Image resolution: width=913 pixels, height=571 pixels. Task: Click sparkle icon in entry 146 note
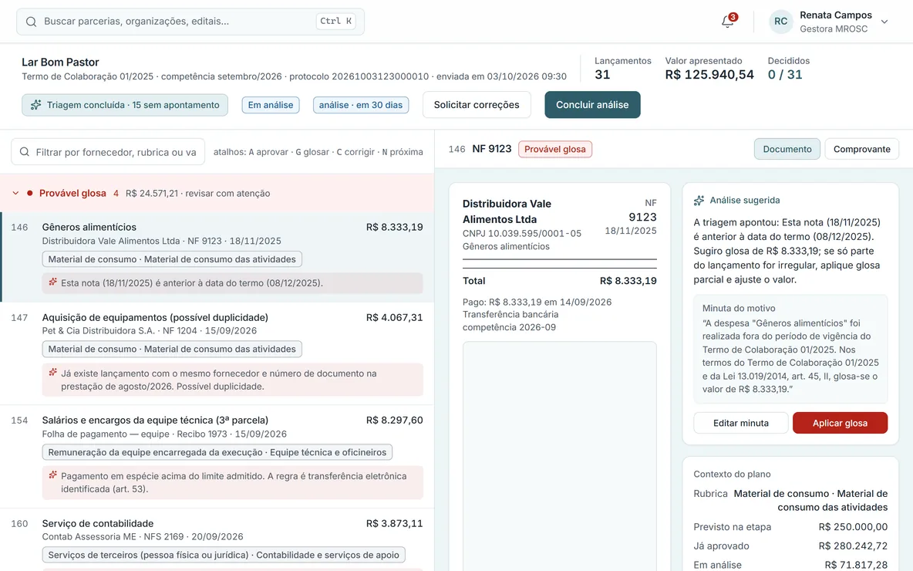(53, 282)
